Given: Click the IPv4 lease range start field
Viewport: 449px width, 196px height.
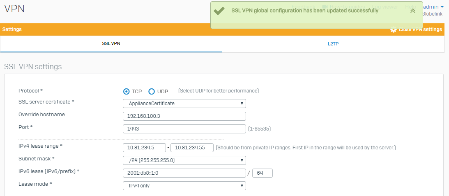Looking at the screenshot, I should click(144, 147).
